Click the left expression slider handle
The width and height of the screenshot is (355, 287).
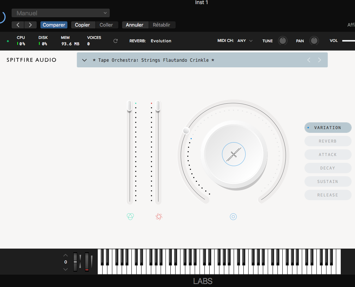pyautogui.click(x=129, y=106)
